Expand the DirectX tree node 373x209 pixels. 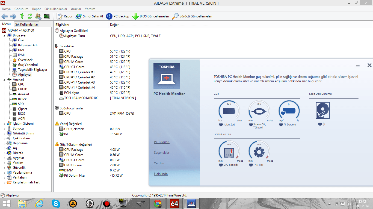pos(4,153)
